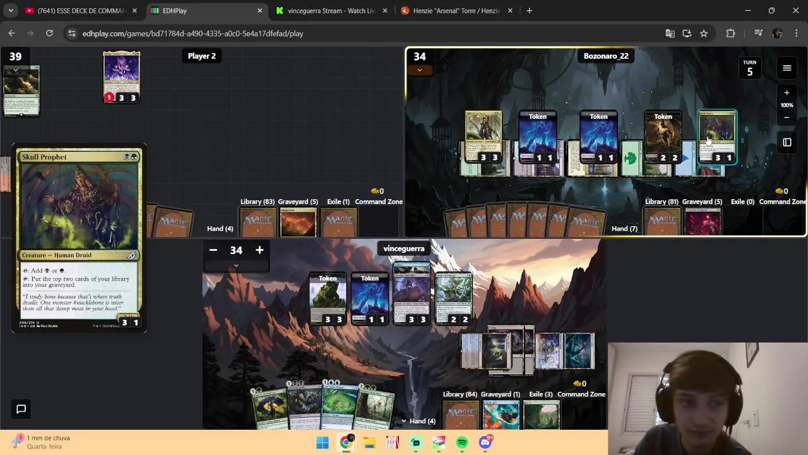The width and height of the screenshot is (808, 455).
Task: Zoom out with the minus button
Action: pyautogui.click(x=787, y=118)
